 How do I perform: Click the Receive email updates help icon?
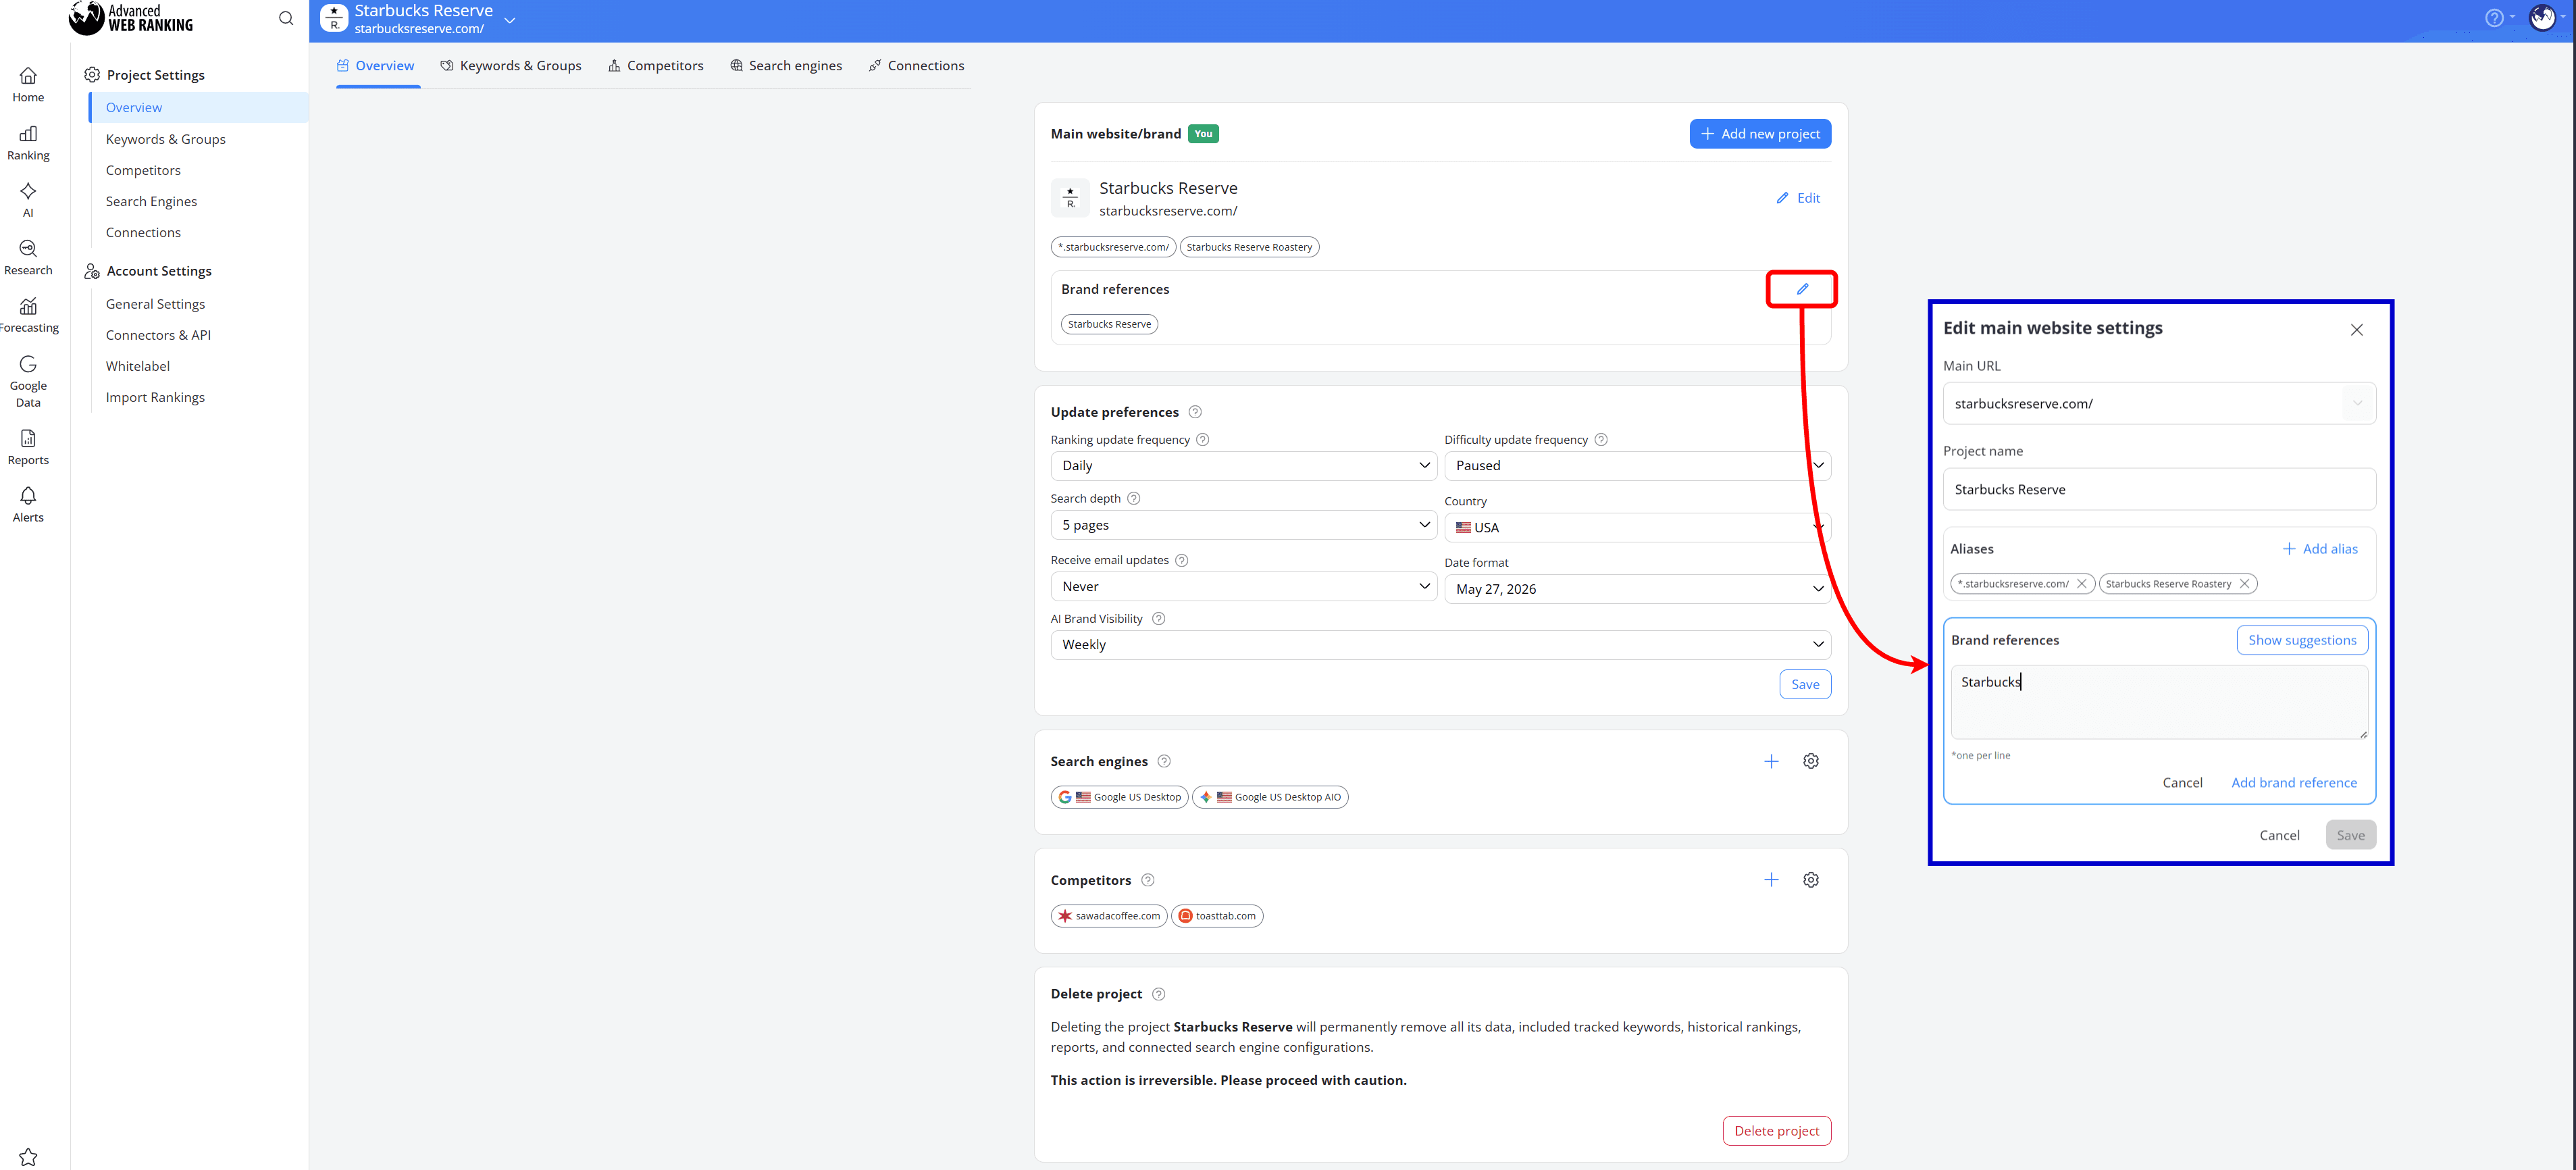click(x=1182, y=561)
